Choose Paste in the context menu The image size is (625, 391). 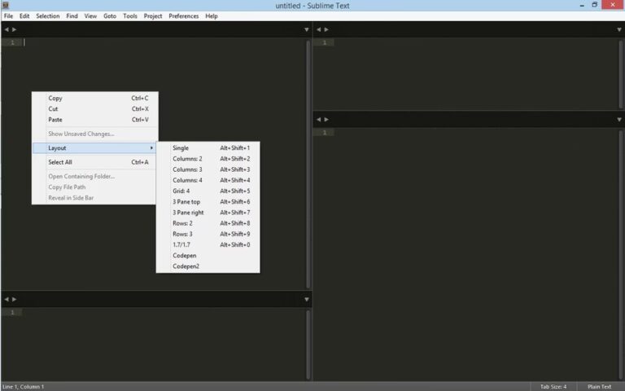(x=95, y=120)
